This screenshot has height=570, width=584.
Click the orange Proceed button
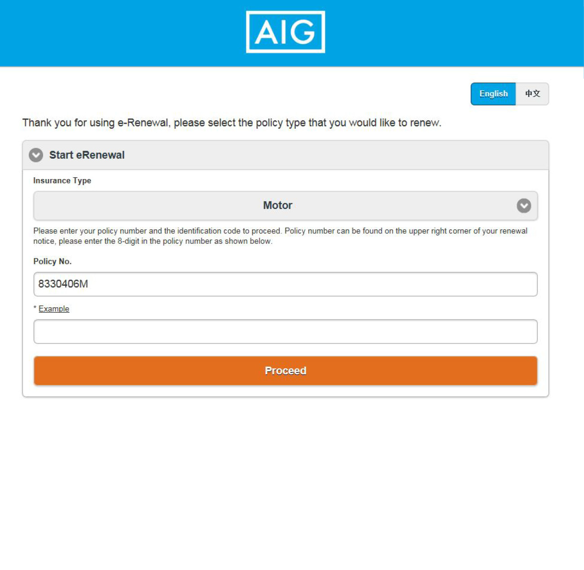click(x=285, y=371)
